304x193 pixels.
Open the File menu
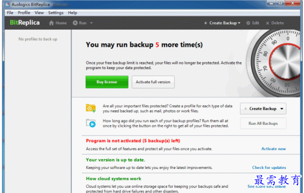coord(10,13)
